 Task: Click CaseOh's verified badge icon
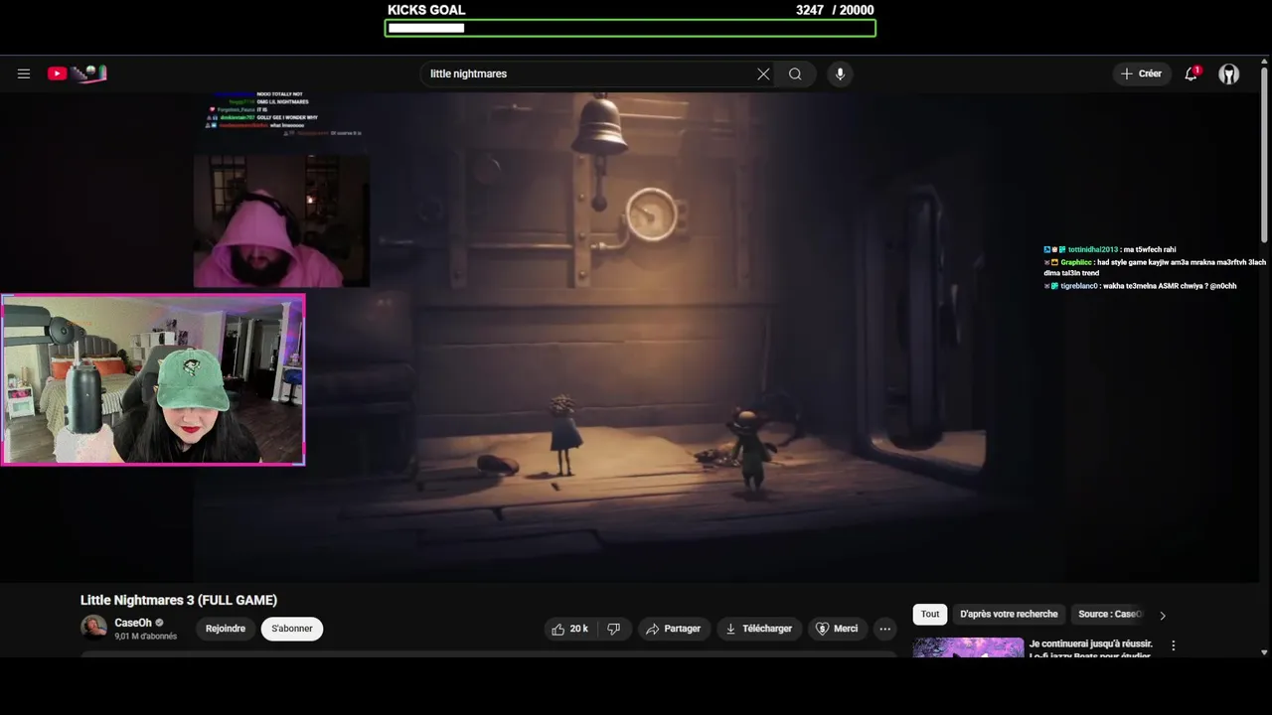pos(159,623)
